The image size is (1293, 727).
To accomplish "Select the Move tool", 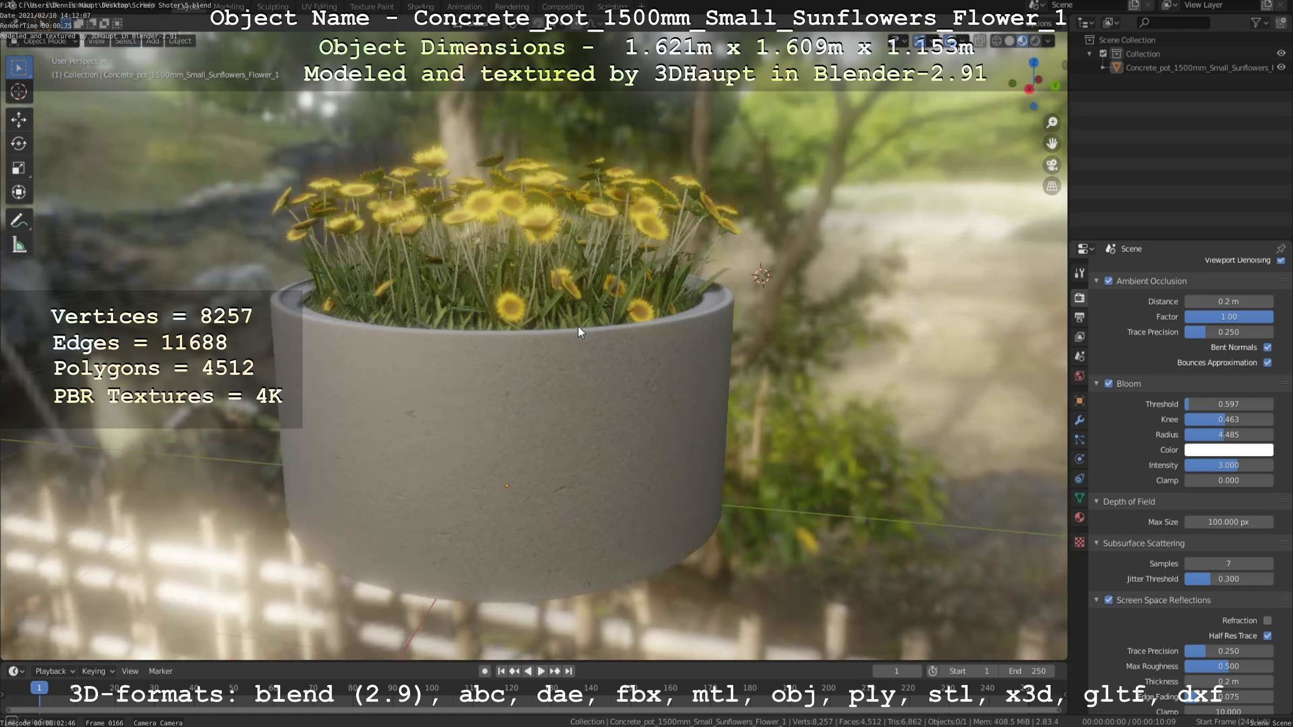I will point(19,120).
